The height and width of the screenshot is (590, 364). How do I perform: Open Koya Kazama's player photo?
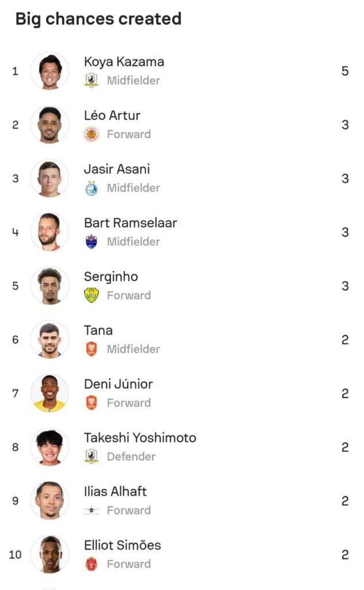pyautogui.click(x=49, y=71)
